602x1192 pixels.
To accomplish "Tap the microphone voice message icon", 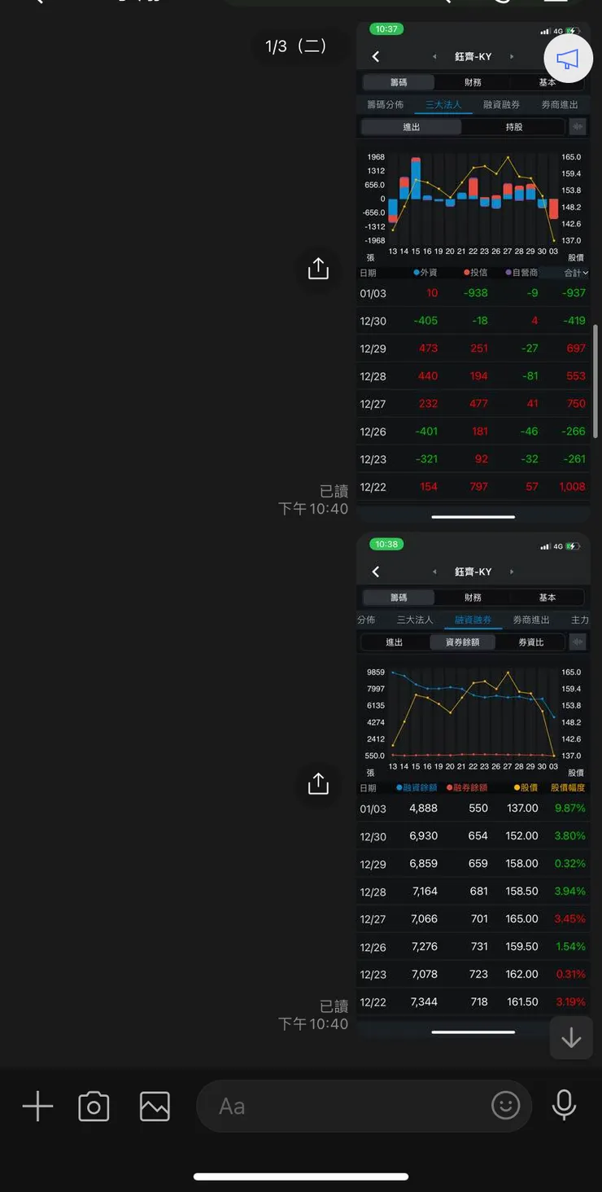I will click(x=564, y=1105).
